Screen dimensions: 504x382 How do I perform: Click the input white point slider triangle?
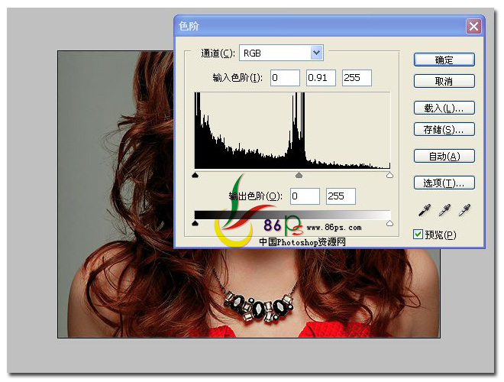click(389, 175)
